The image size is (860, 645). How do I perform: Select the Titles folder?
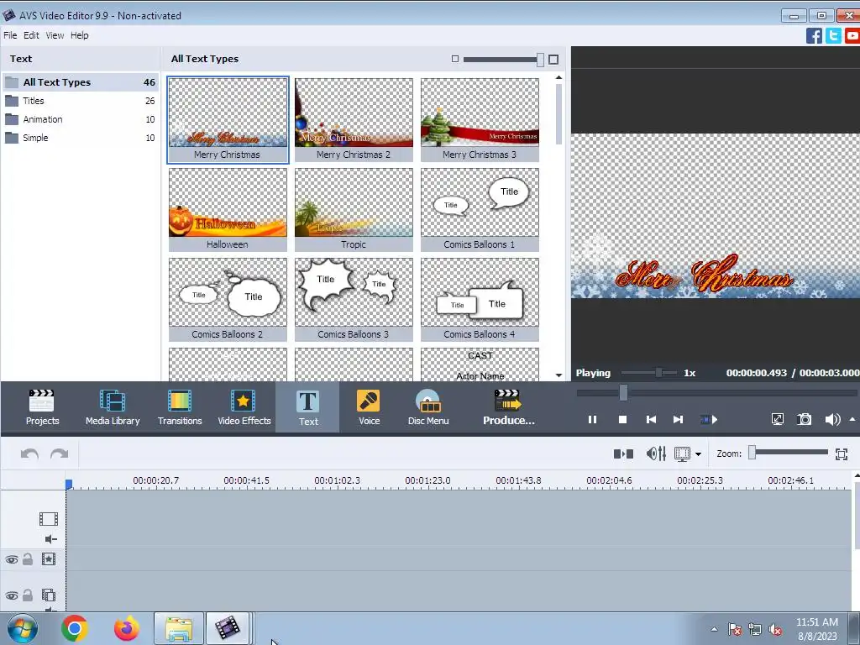81,101
